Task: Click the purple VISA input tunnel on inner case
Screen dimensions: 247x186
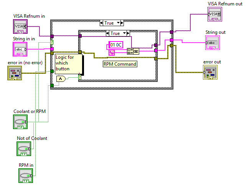Action: click(x=80, y=36)
